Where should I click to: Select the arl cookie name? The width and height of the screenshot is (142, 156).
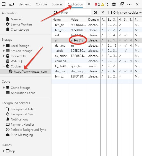pos(57,40)
